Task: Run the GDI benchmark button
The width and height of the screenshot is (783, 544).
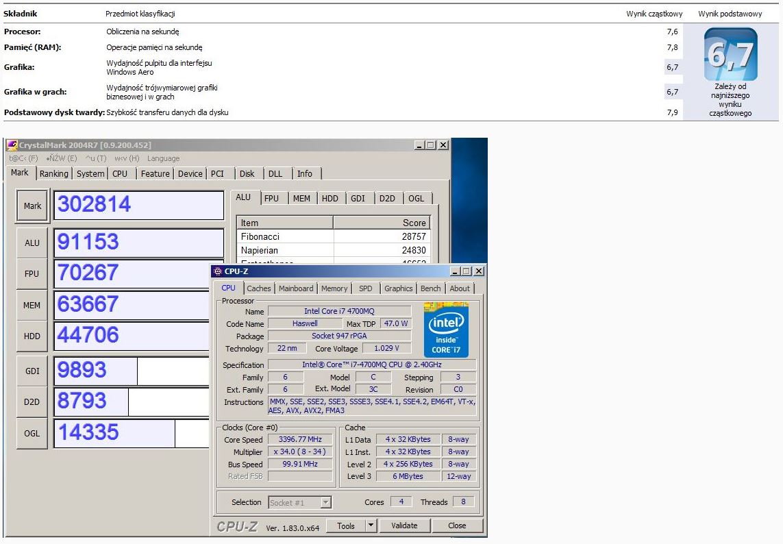Action: point(32,371)
